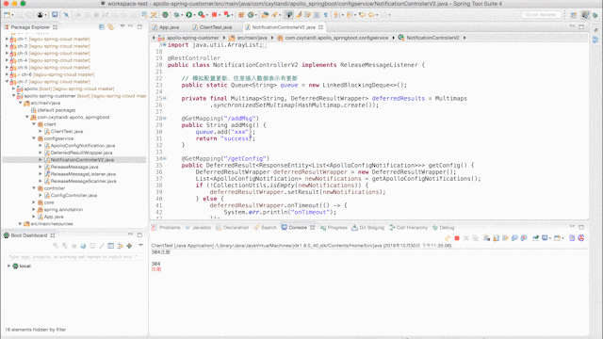Click the green Boot Dashboard relaunch icon in toolbar

(x=165, y=15)
